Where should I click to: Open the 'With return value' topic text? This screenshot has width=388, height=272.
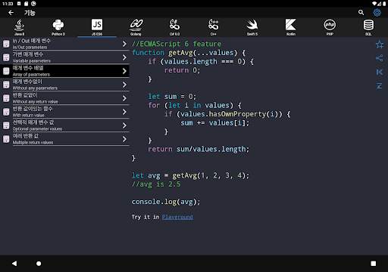29,116
